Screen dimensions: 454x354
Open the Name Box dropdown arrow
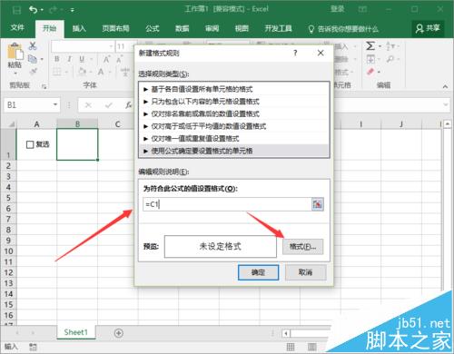pos(55,104)
